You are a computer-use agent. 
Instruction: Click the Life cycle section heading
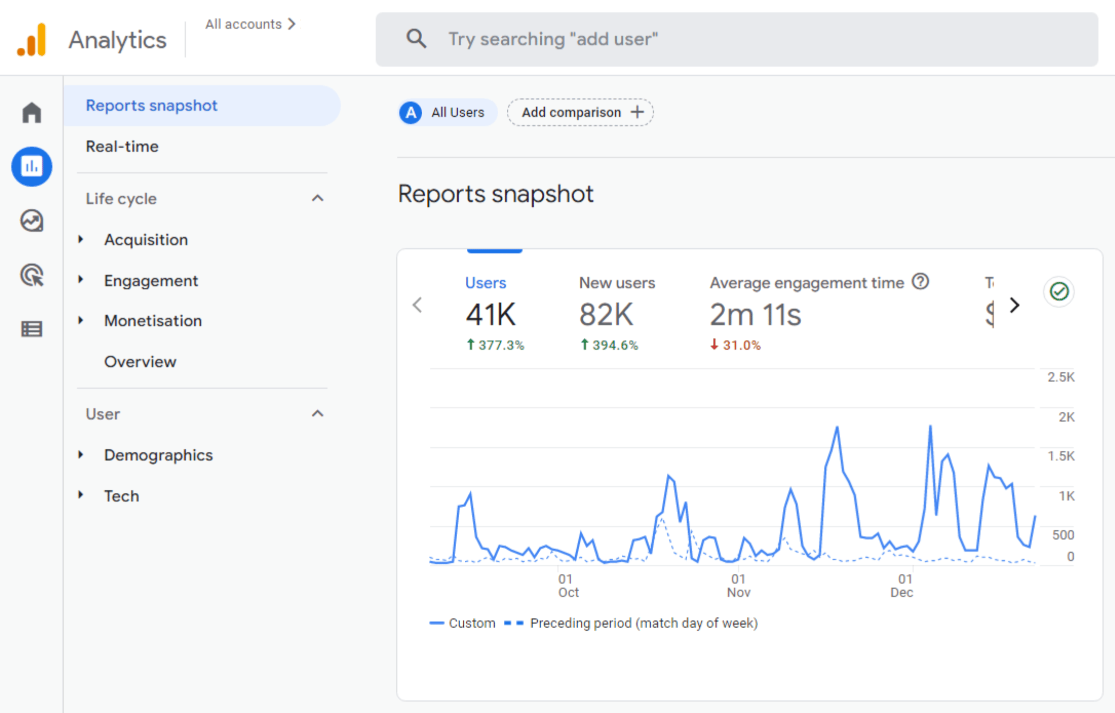[121, 199]
